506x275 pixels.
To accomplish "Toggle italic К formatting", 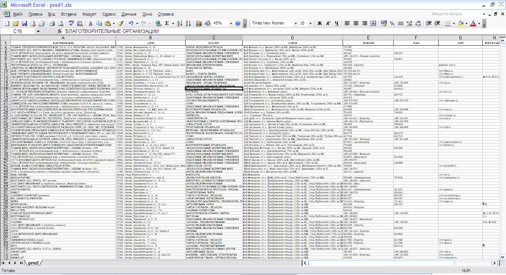I will point(328,23).
